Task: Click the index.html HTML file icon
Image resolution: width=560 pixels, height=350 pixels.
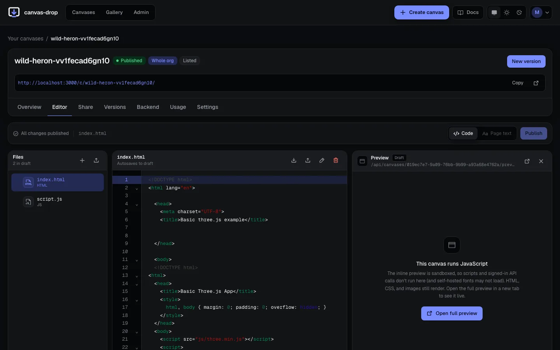Action: (28, 182)
